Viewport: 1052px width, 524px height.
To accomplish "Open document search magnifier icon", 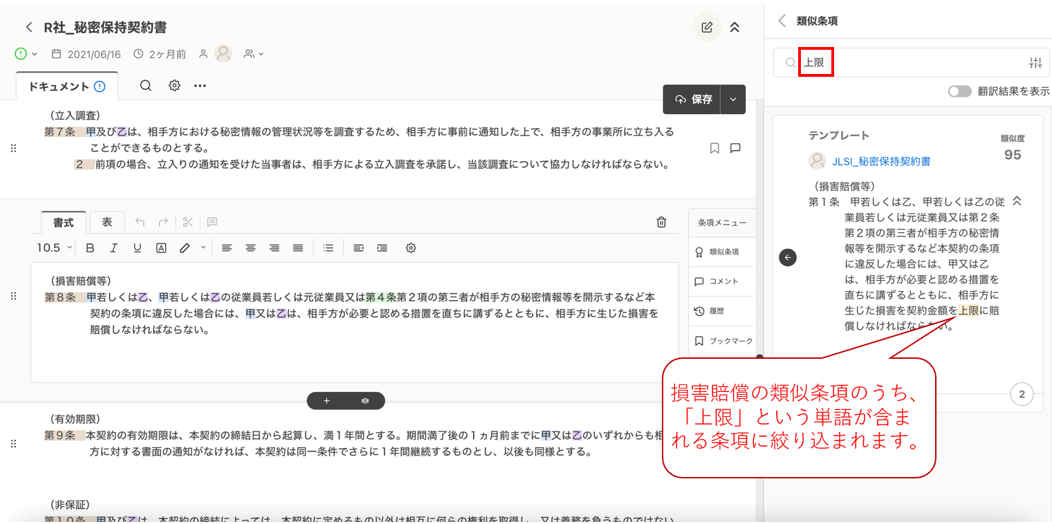I will tap(145, 86).
